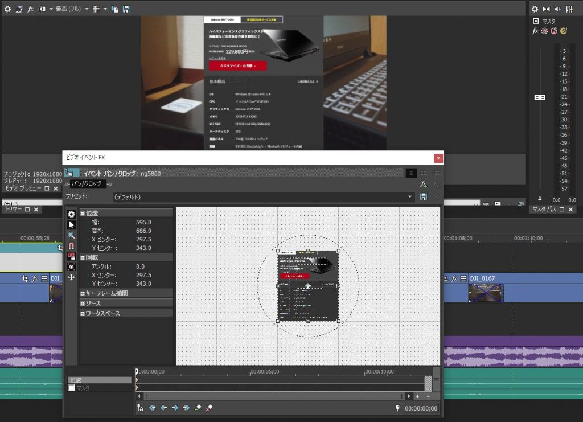This screenshot has width=583, height=422.
Task: Edit the 高さ value 686.0
Action: click(x=143, y=231)
